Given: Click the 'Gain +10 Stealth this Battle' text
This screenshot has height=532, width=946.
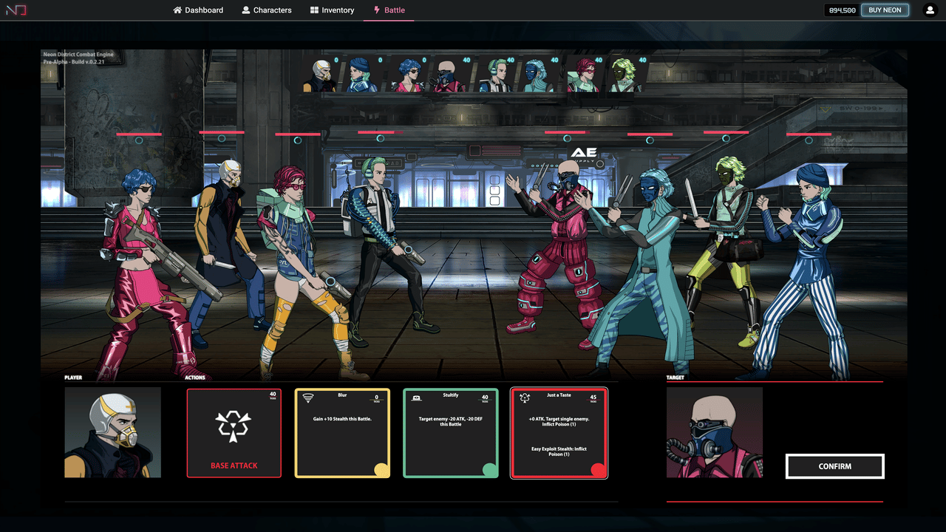Looking at the screenshot, I should click(x=342, y=419).
